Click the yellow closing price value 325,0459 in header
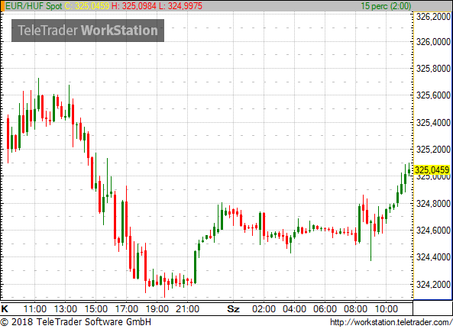 click(x=92, y=6)
